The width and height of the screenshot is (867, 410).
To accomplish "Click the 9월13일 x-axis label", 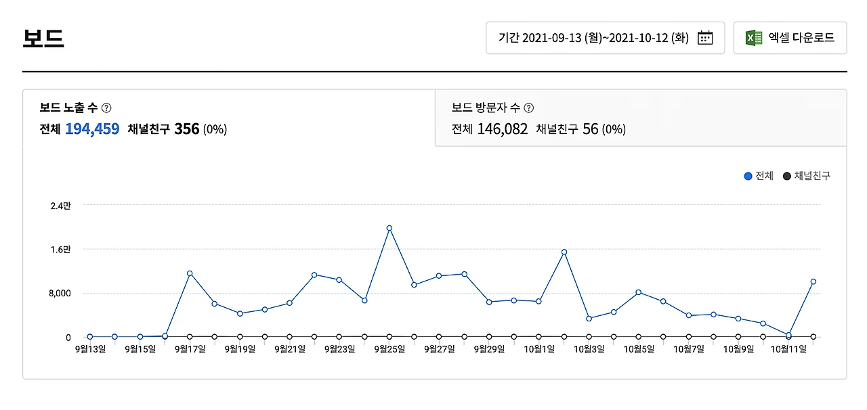I will click(x=91, y=350).
